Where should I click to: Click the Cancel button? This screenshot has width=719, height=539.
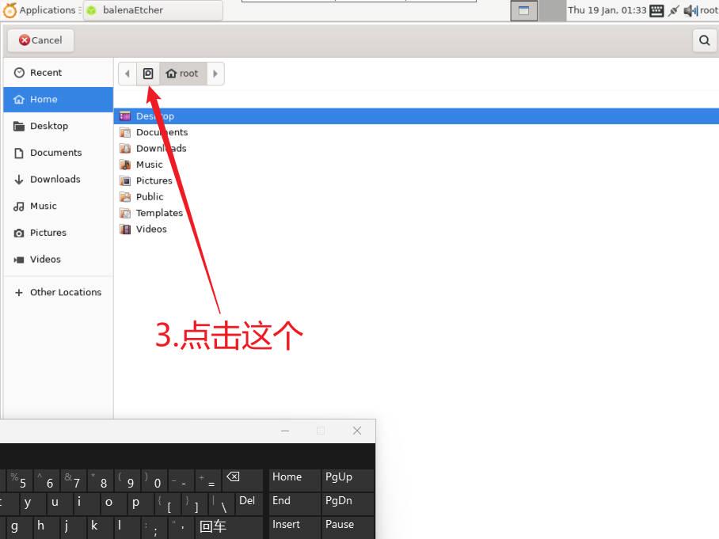click(40, 40)
